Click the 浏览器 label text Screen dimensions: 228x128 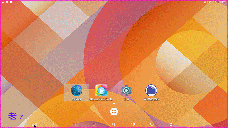tap(76, 99)
